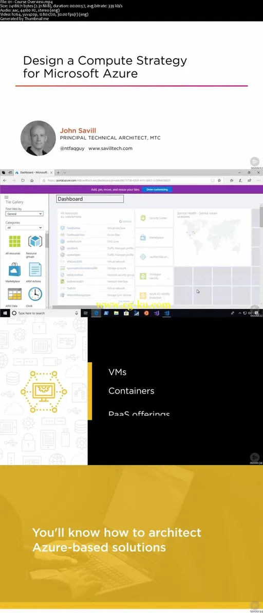The height and width of the screenshot is (613, 263).
Task: Reload the page with the refresh icon
Action: (23, 181)
